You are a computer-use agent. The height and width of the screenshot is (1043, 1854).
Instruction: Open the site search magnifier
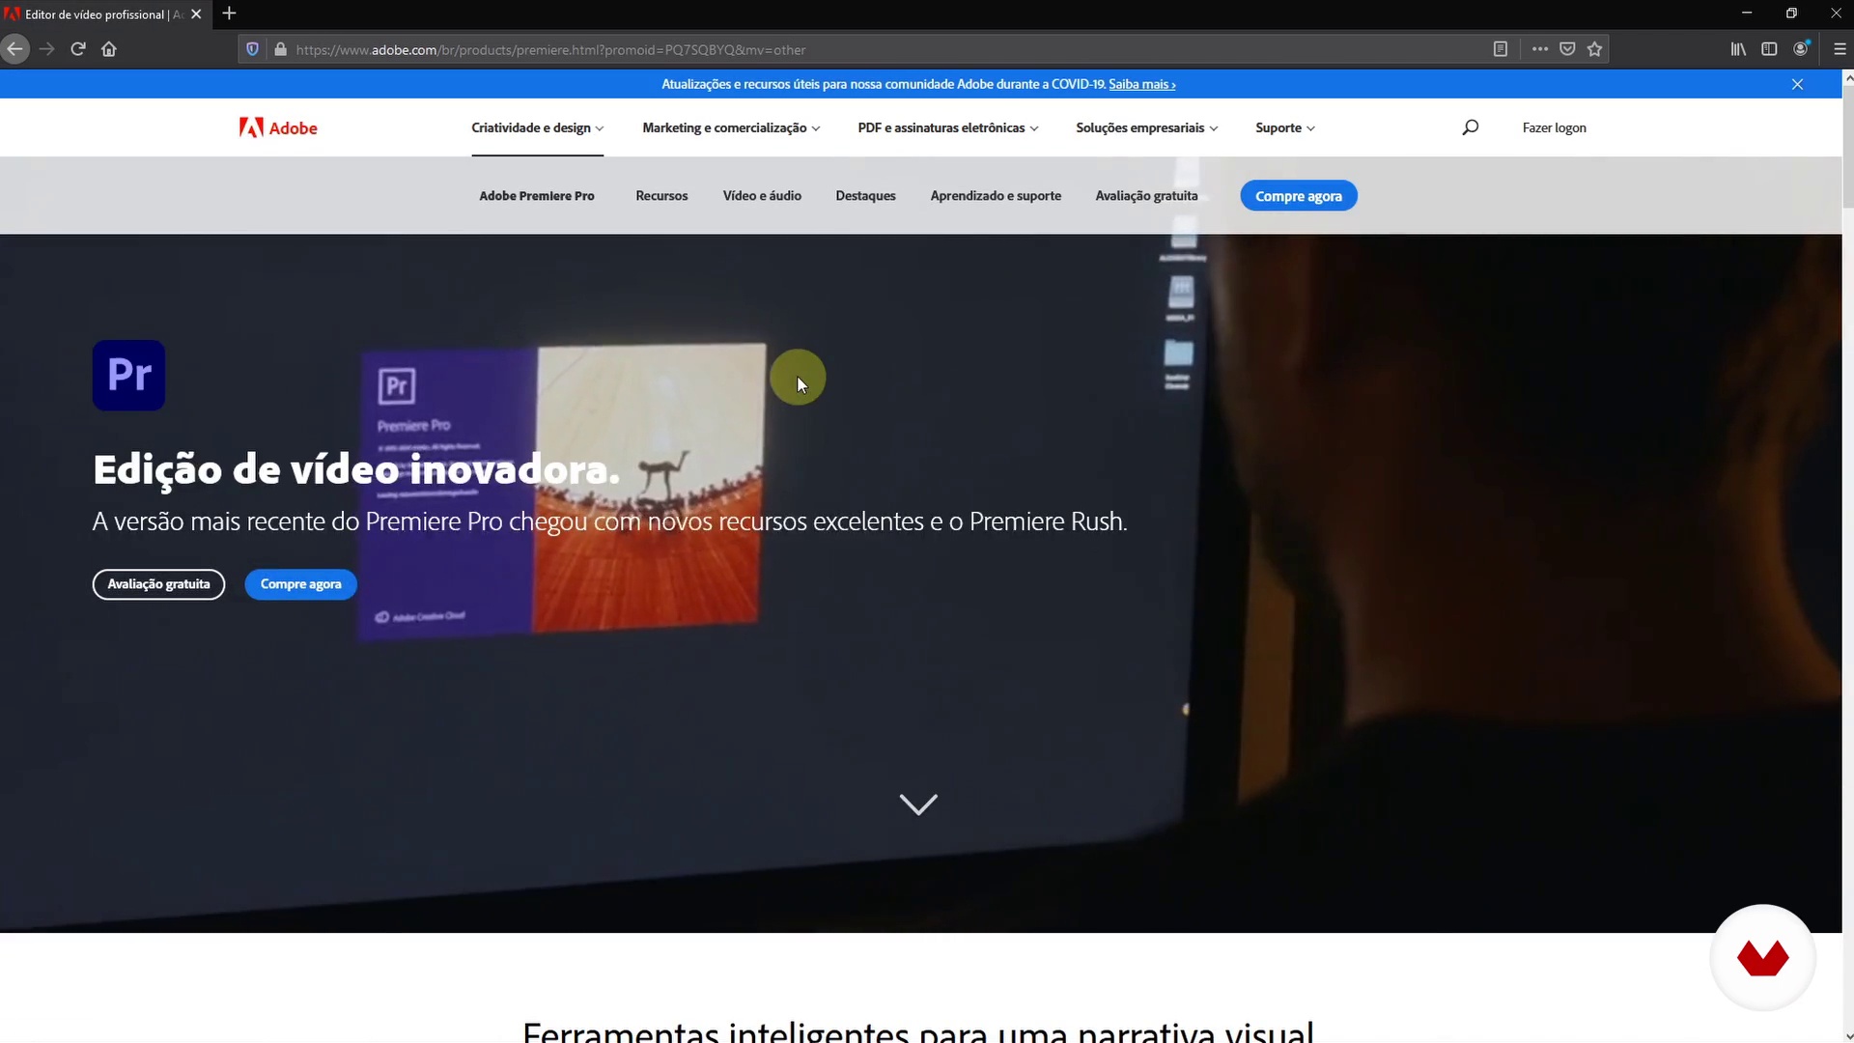tap(1471, 127)
